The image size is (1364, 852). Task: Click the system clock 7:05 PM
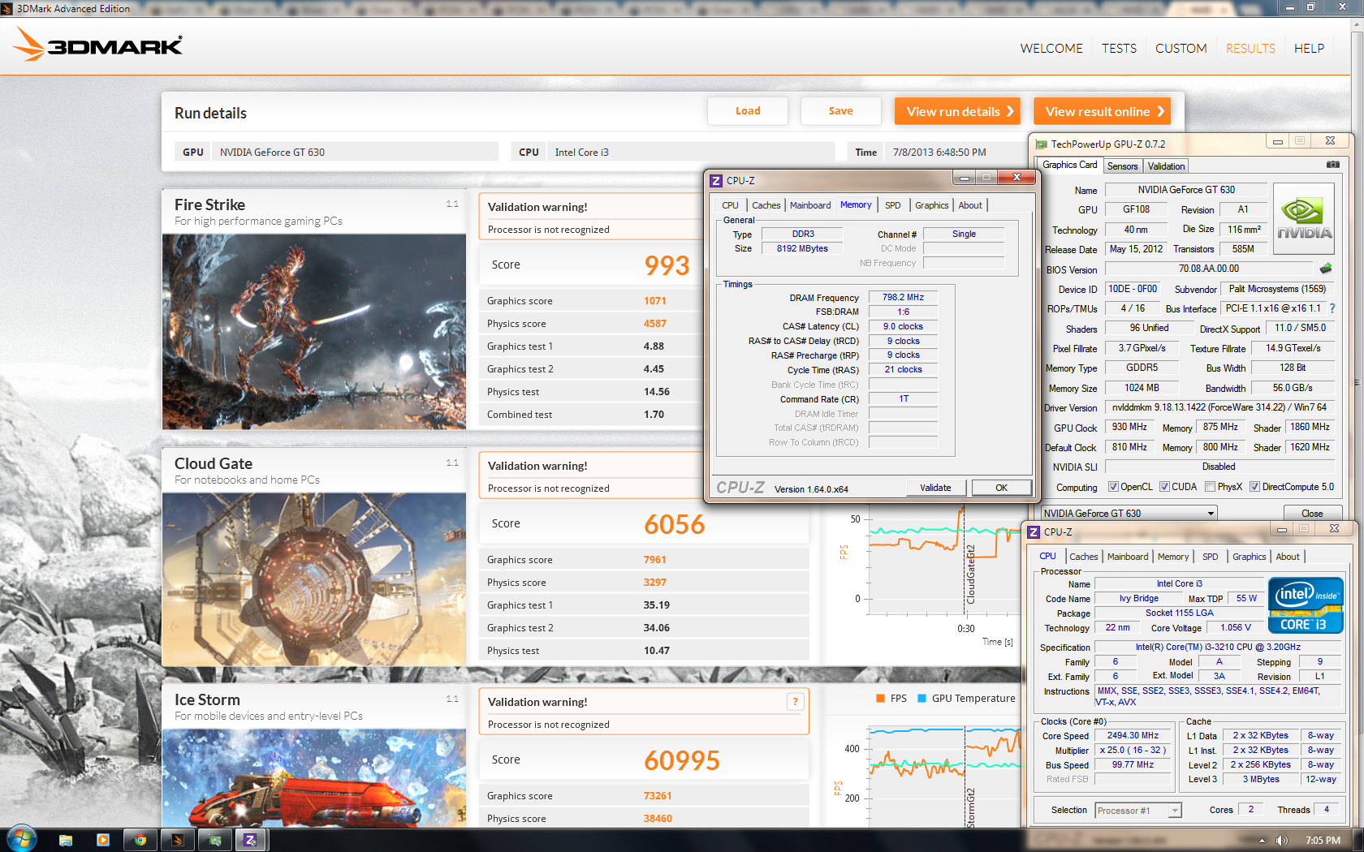(x=1323, y=841)
